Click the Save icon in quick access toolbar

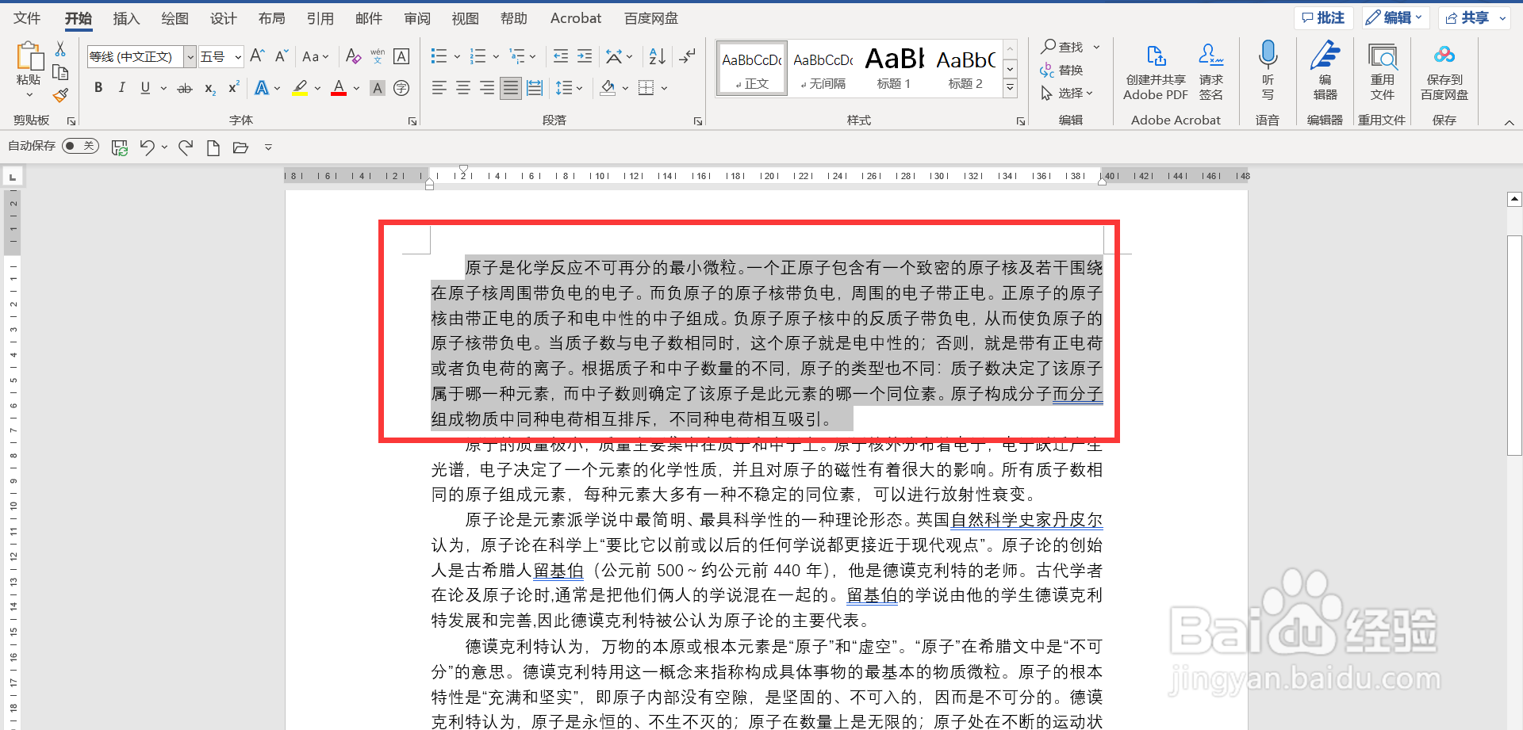[120, 147]
